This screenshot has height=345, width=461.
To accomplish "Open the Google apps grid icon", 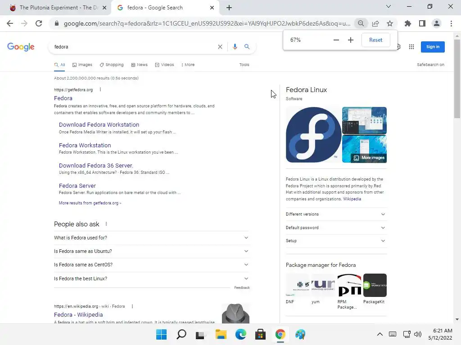I will [x=411, y=47].
